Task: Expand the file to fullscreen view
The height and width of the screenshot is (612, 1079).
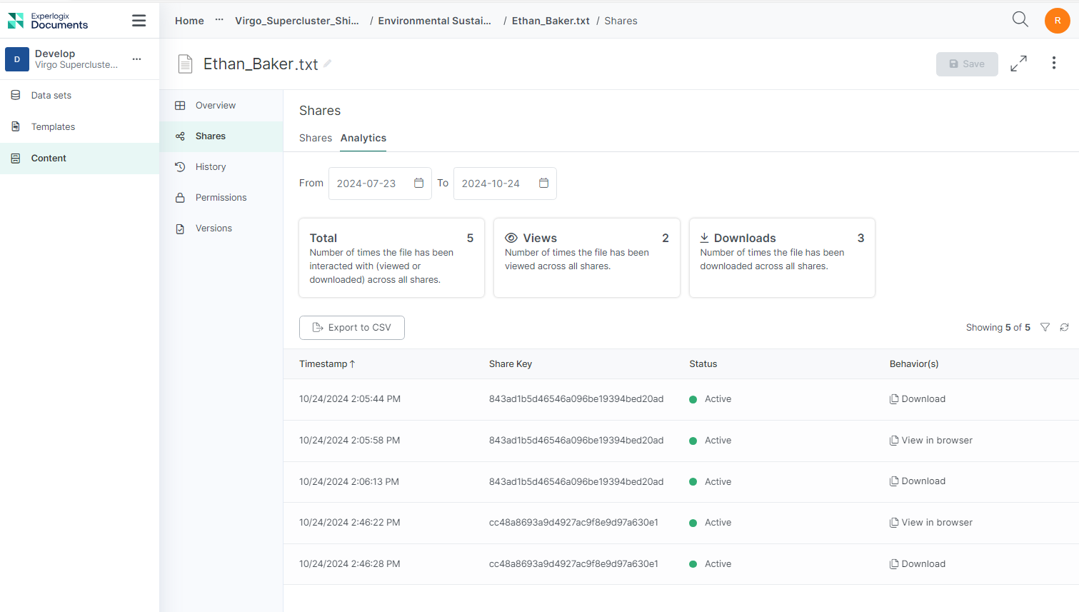Action: pyautogui.click(x=1018, y=64)
